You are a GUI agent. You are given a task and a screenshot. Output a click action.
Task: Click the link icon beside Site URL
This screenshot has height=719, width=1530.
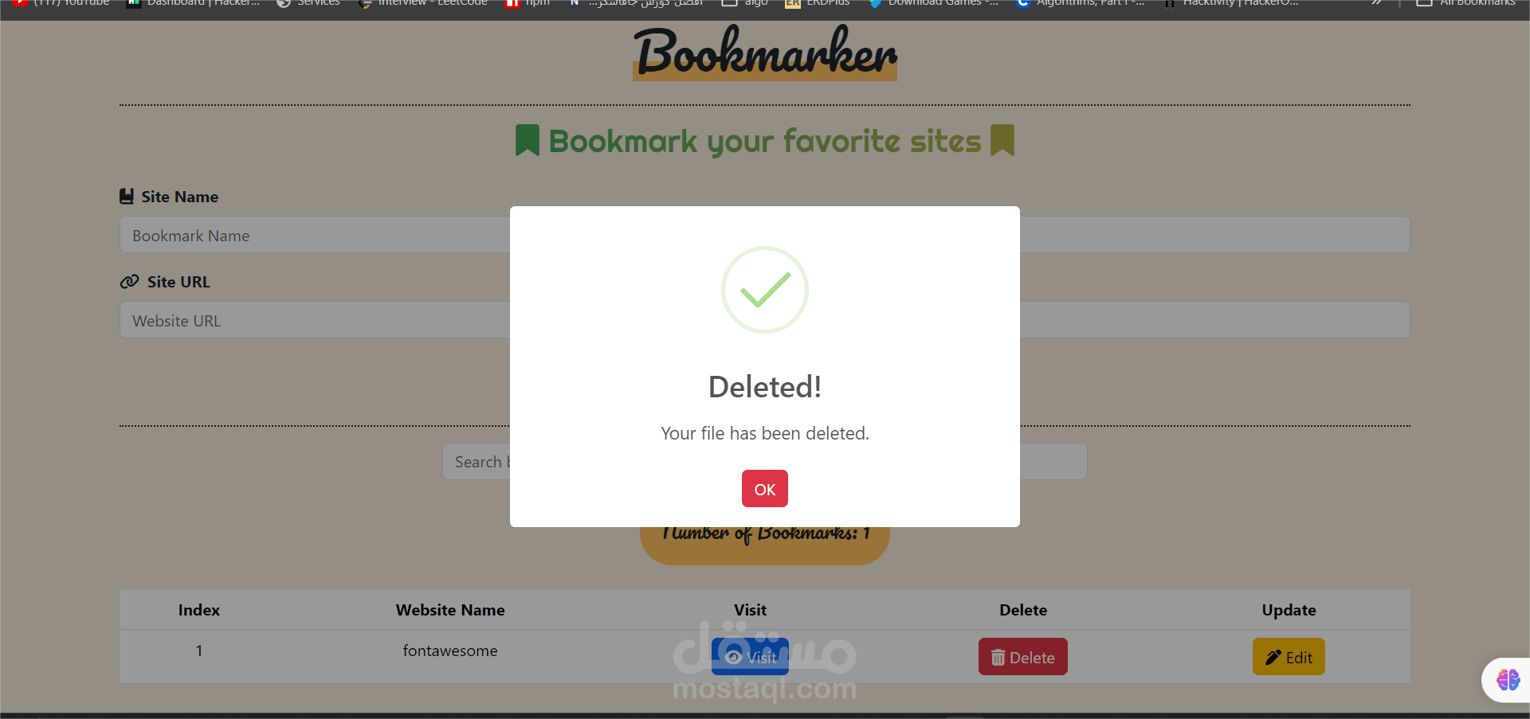[x=129, y=282]
